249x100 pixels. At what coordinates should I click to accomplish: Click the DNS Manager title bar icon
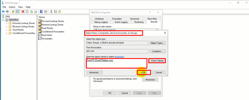tap(3, 3)
